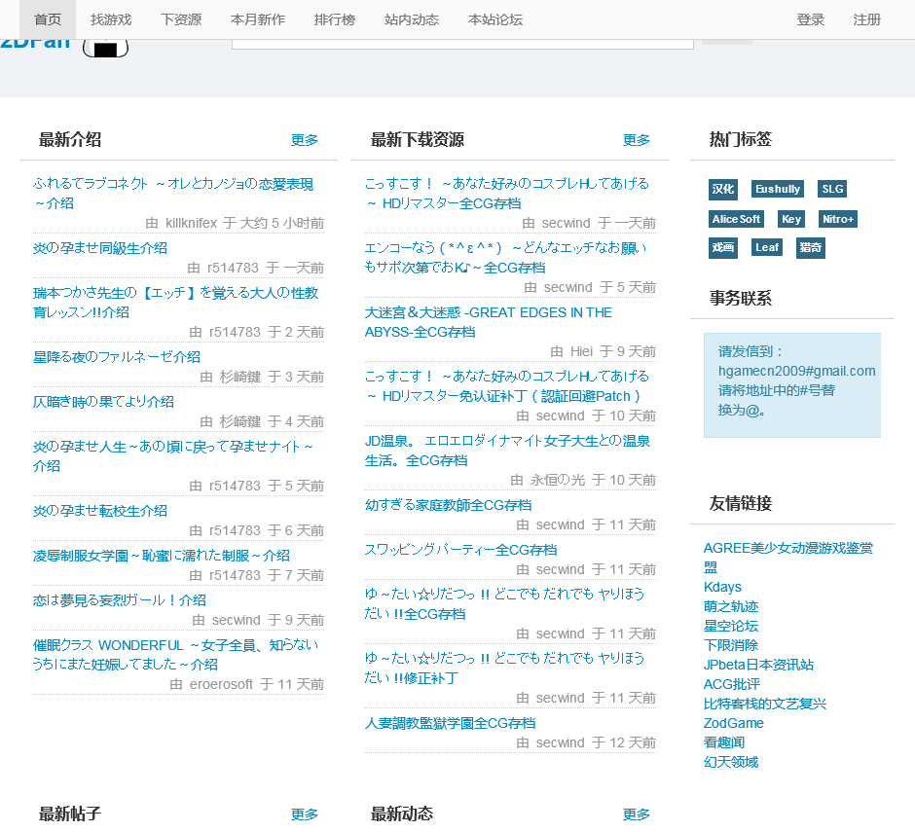Open the Kdays friend link
Screen dimensions: 915x832
[x=722, y=587]
